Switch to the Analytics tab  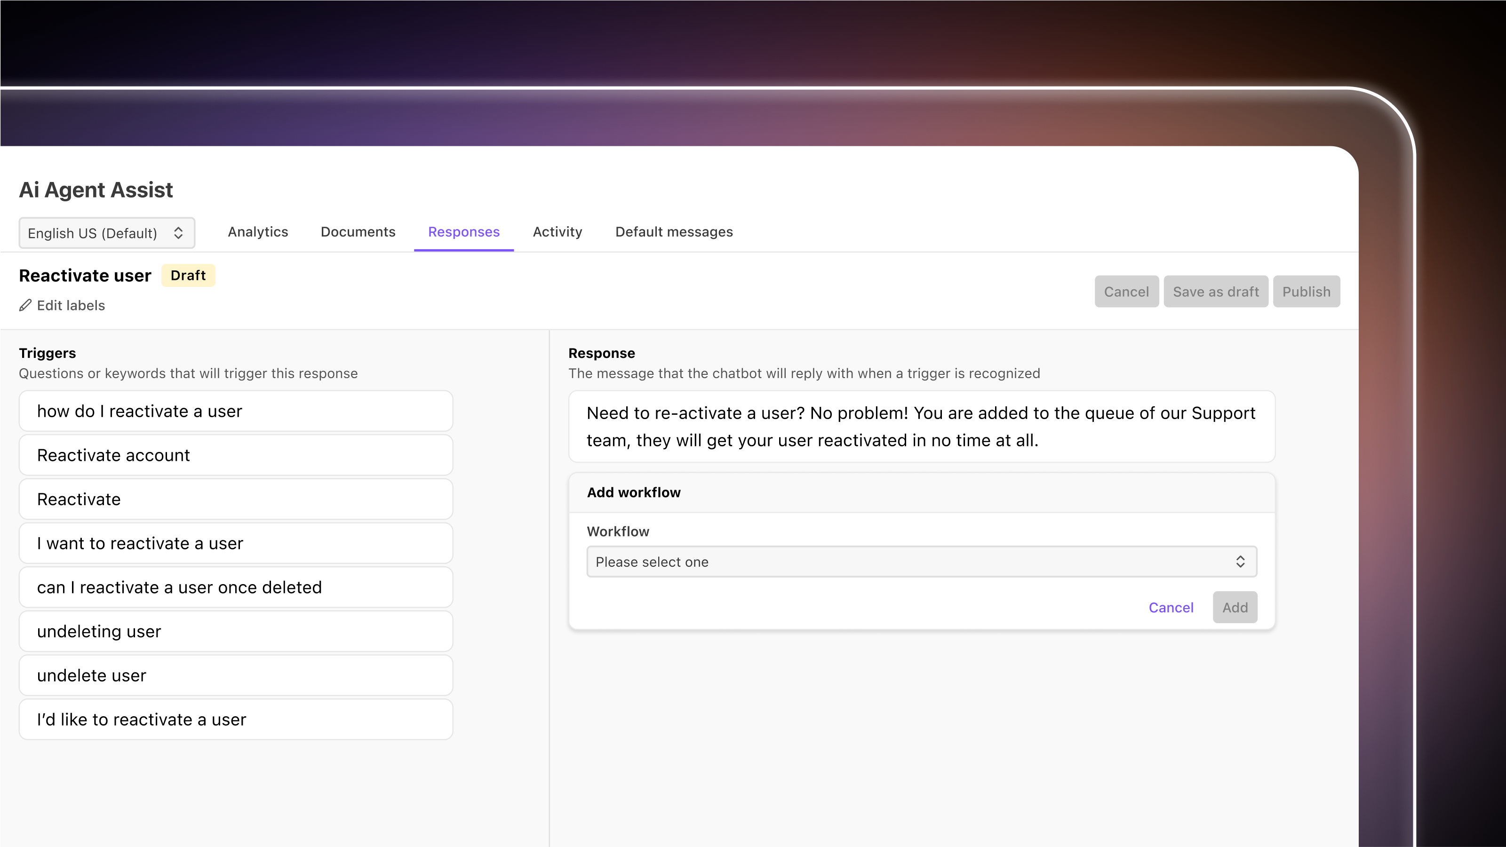click(x=258, y=232)
